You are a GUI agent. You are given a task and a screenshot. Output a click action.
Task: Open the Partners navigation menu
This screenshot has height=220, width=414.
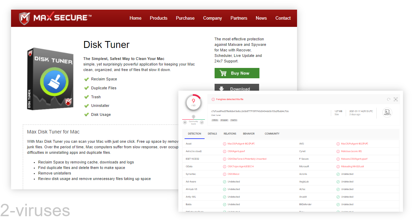tap(239, 18)
